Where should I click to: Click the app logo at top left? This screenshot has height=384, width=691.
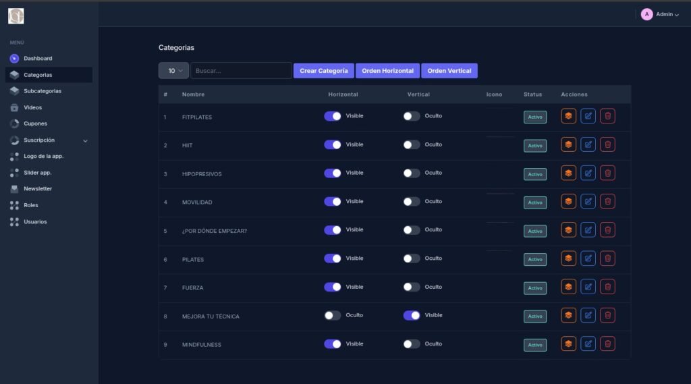16,16
